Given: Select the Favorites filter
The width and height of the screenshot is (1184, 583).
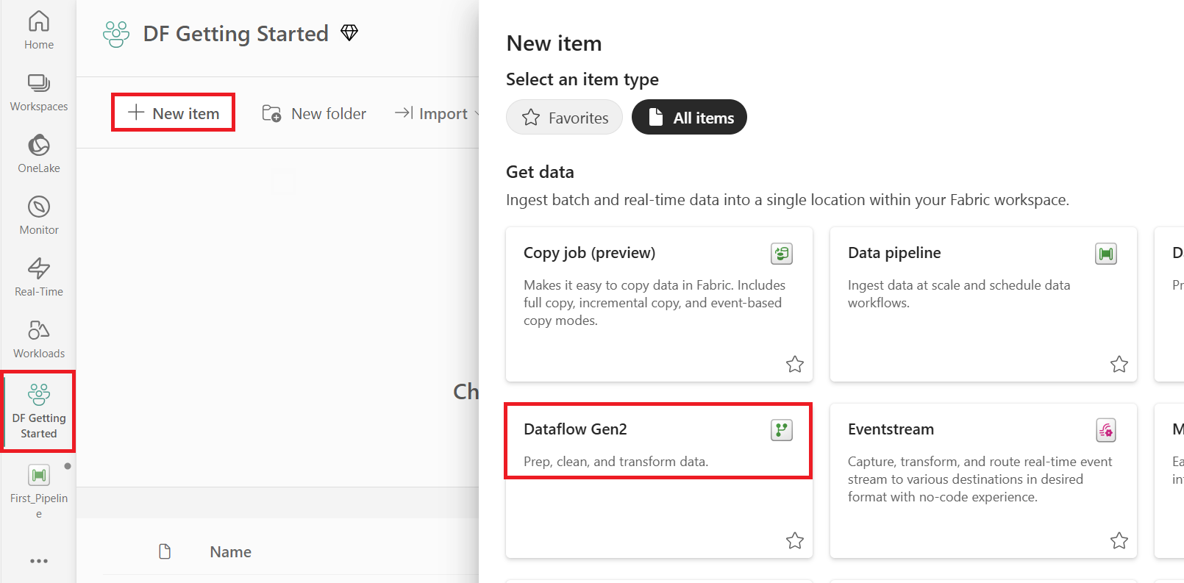Looking at the screenshot, I should [564, 118].
